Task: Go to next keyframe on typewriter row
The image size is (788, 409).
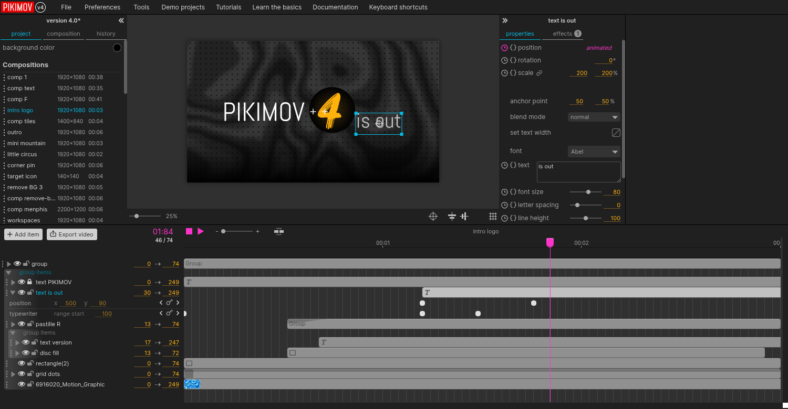Action: pos(178,313)
